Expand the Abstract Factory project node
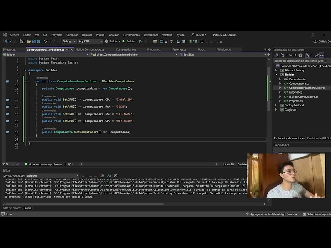The image size is (331, 248). 276,70
